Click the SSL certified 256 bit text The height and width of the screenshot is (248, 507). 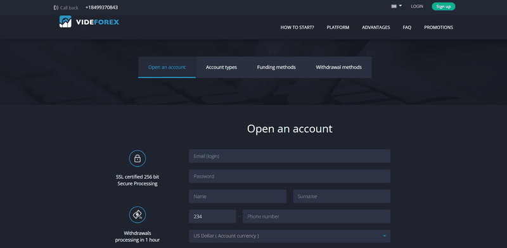coord(138,180)
